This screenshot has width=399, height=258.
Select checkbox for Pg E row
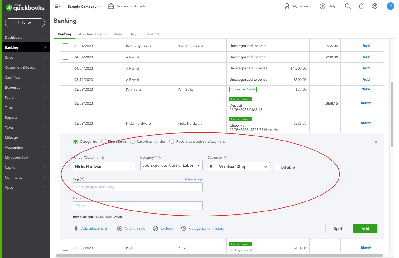click(65, 248)
